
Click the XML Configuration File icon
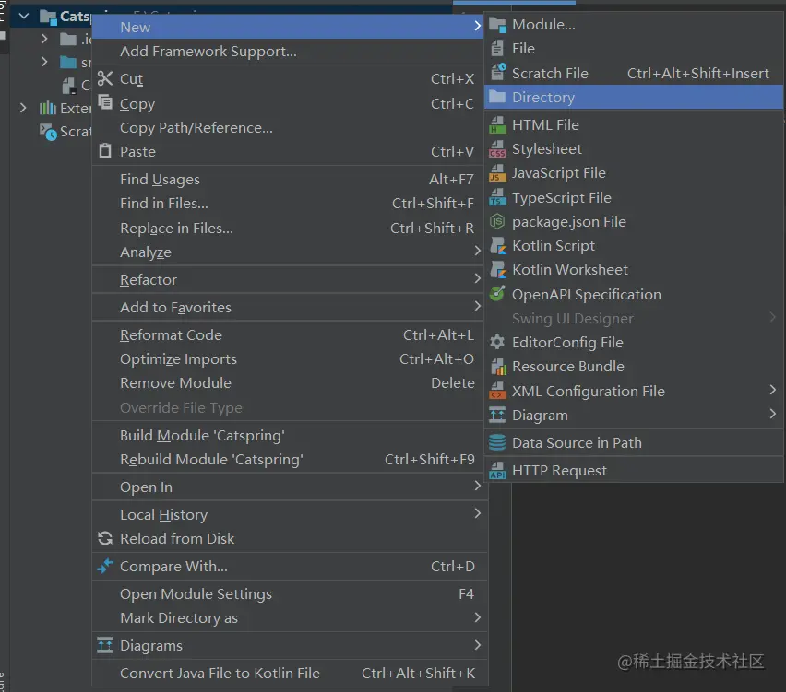[497, 391]
